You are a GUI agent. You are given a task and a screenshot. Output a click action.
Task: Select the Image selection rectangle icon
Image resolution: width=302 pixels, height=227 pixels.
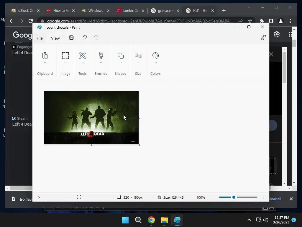tap(65, 56)
